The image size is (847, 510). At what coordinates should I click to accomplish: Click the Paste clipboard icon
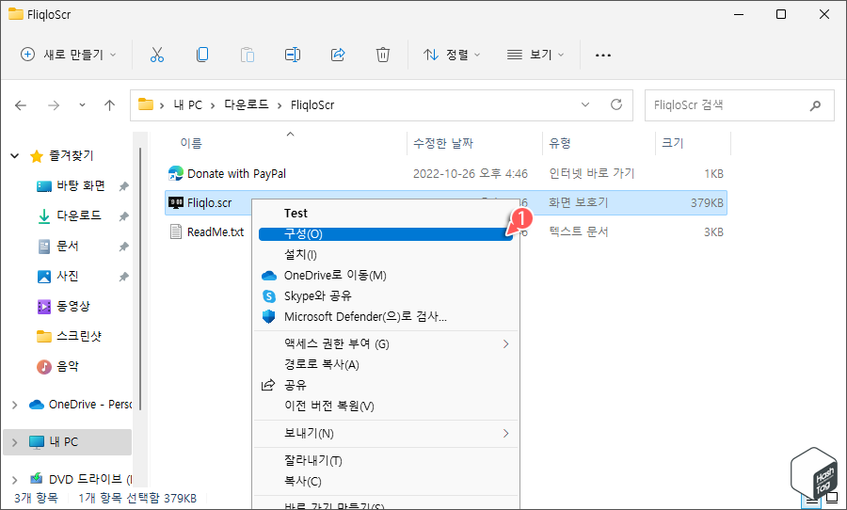(x=248, y=55)
